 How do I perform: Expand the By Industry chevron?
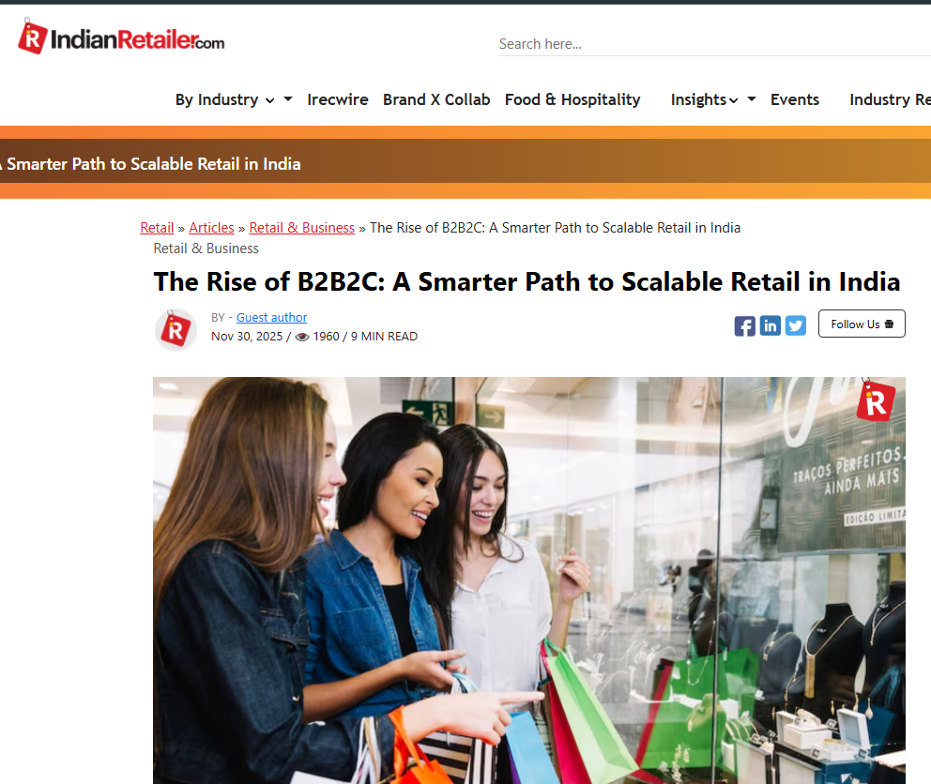click(x=269, y=101)
